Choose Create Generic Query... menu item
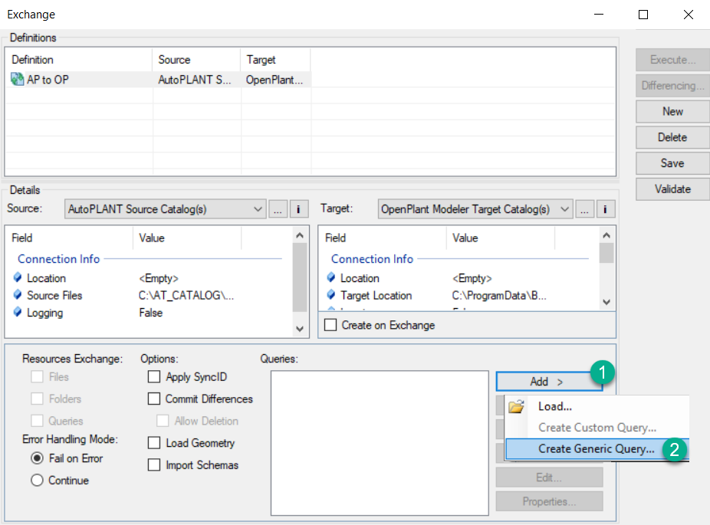Screen dimensions: 710x525 (597, 449)
